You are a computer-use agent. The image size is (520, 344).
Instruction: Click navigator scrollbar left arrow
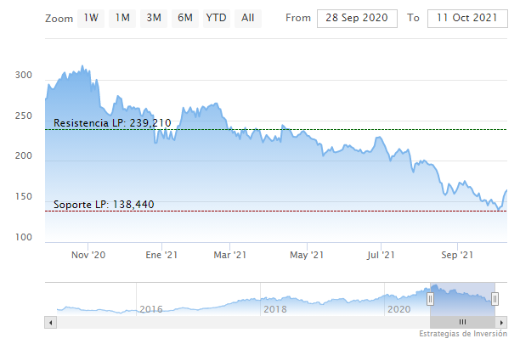(50, 323)
